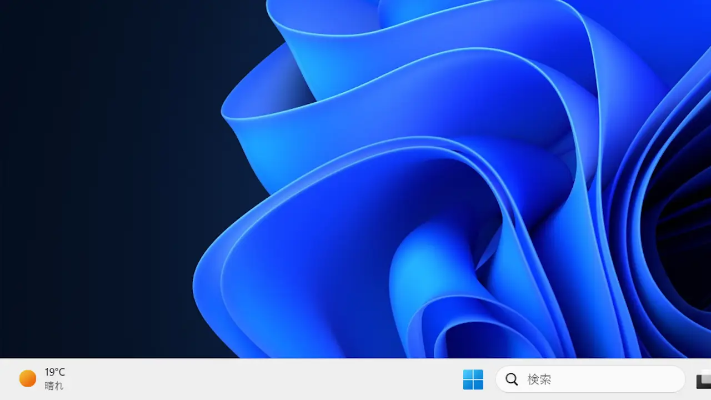Open the widgets panel from the taskbar corner
This screenshot has width=711, height=400.
pyautogui.click(x=42, y=379)
